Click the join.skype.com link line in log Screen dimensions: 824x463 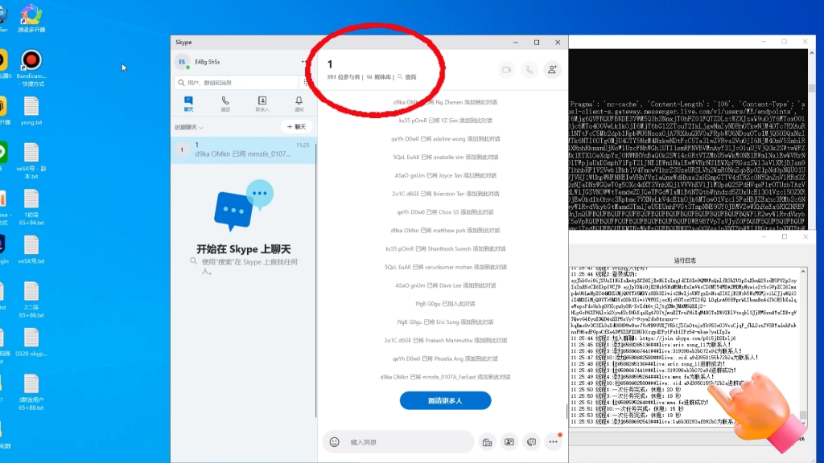[653, 338]
